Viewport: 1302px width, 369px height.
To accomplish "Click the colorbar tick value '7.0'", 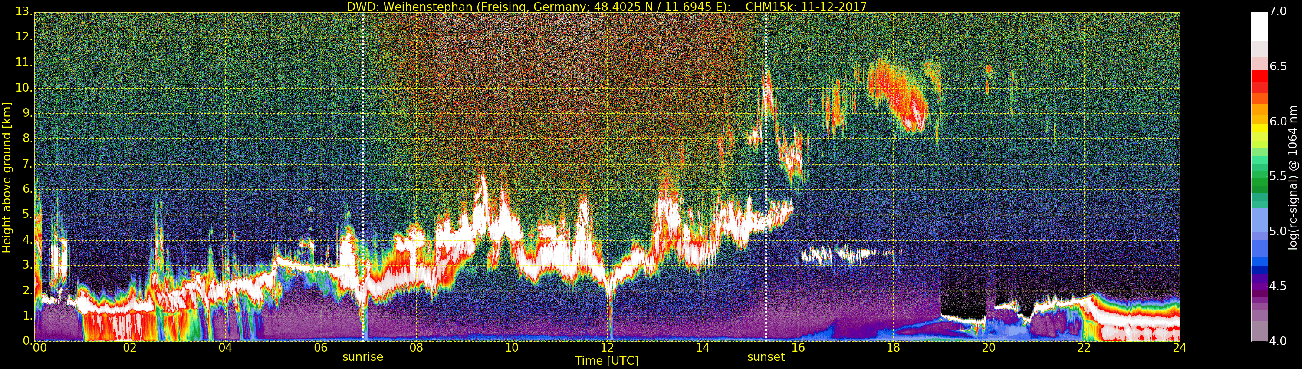I will [1278, 11].
